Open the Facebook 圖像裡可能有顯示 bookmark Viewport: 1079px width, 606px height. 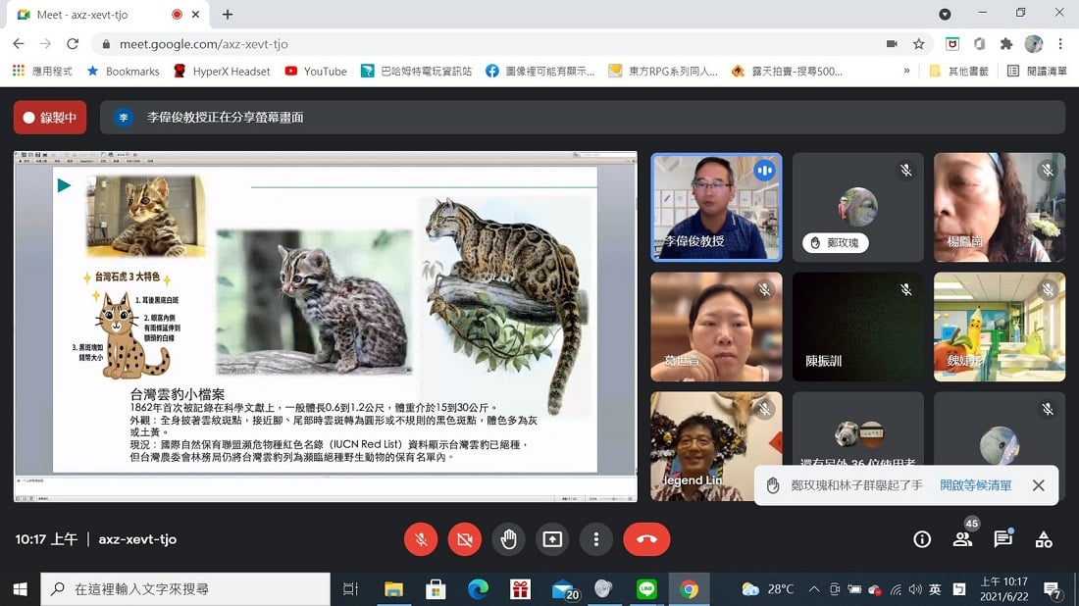(x=540, y=71)
